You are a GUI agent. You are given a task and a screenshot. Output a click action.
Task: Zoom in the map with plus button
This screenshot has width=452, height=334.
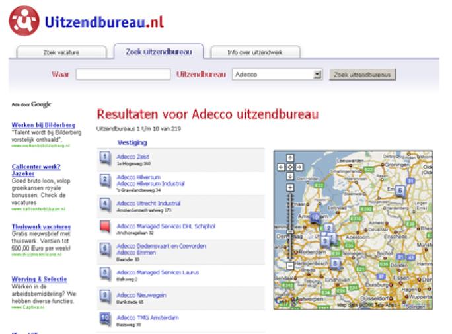pos(289,188)
